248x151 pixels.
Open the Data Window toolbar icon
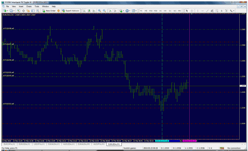(23, 11)
